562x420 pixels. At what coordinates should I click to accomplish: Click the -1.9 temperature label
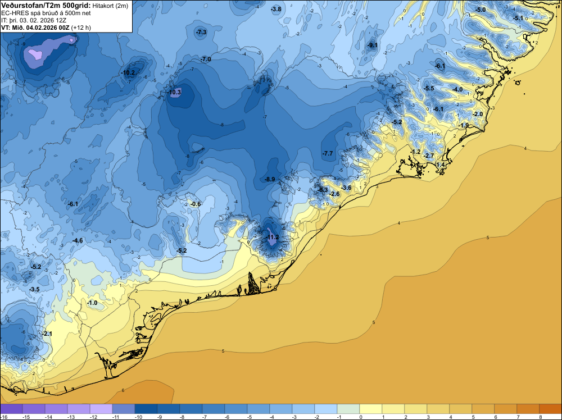click(464, 125)
